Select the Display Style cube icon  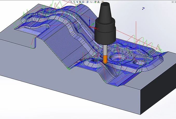[87, 2]
